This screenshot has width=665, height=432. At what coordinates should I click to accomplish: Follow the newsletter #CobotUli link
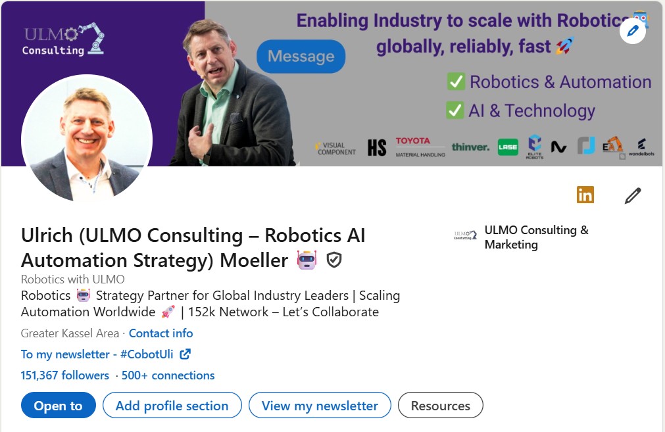coord(97,354)
